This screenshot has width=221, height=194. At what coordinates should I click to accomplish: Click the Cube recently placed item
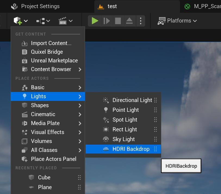pyautogui.click(x=44, y=177)
